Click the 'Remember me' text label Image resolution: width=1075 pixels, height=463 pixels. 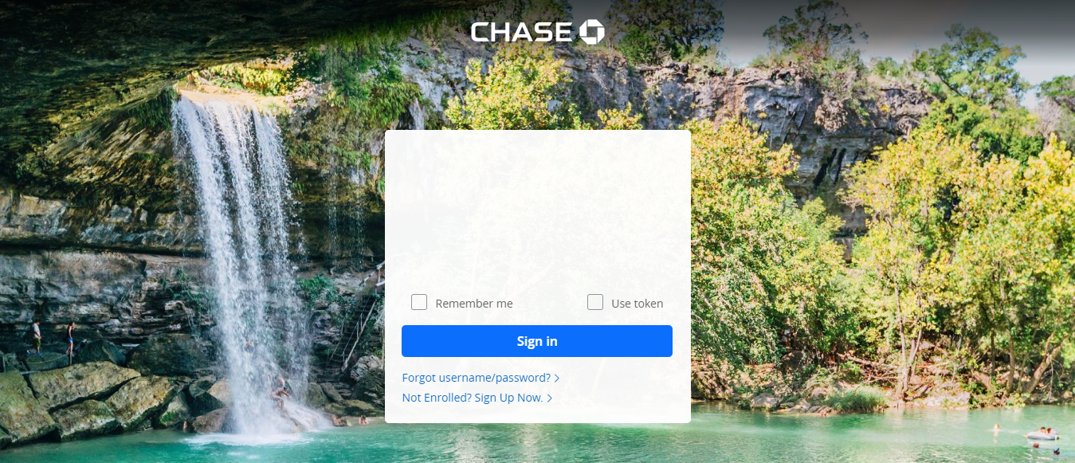coord(474,304)
